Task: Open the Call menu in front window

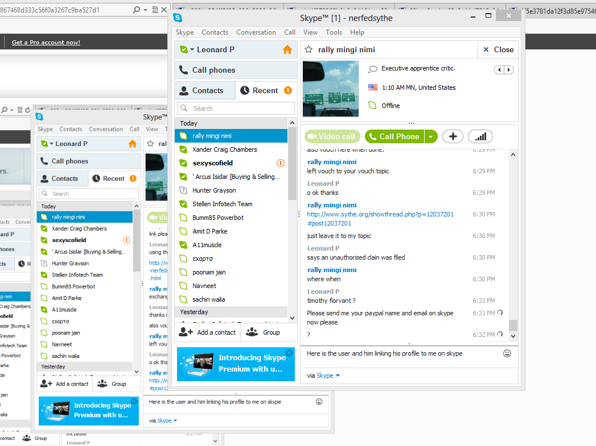Action: [290, 32]
